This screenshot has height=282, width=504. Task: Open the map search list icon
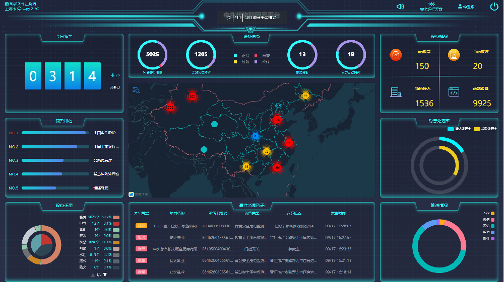click(136, 90)
